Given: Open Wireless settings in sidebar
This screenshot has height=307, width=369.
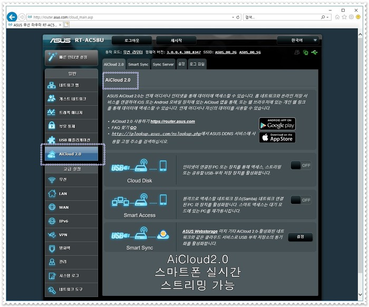Looking at the screenshot, I should pyautogui.click(x=71, y=180).
